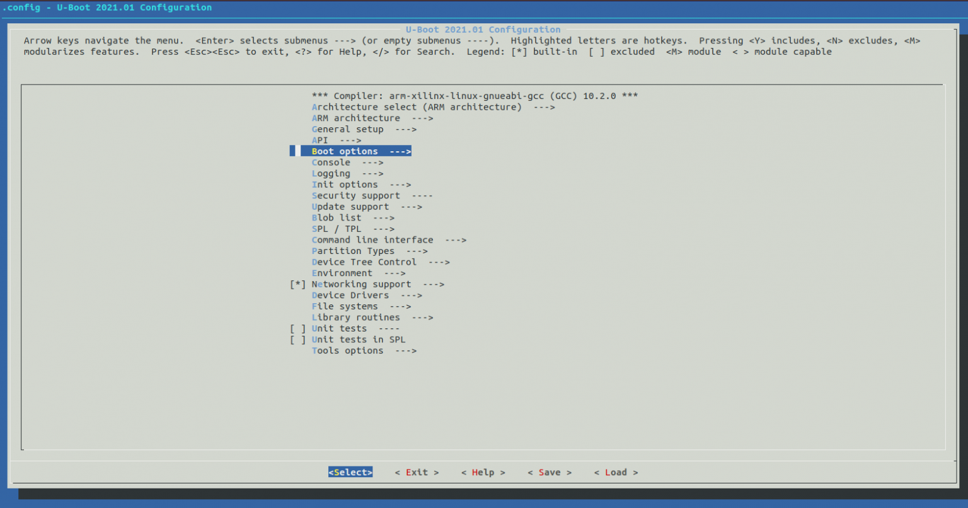Open the API configuration menu
The width and height of the screenshot is (968, 508).
pyautogui.click(x=320, y=140)
